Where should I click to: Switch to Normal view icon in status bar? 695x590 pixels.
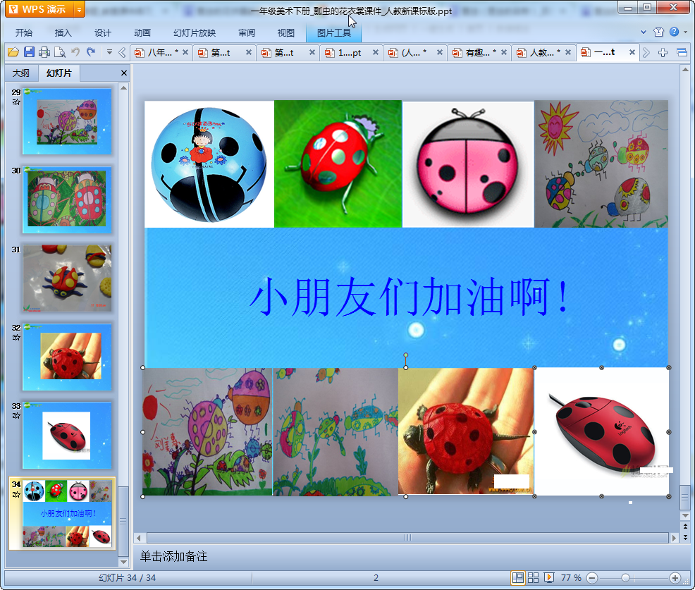(517, 577)
